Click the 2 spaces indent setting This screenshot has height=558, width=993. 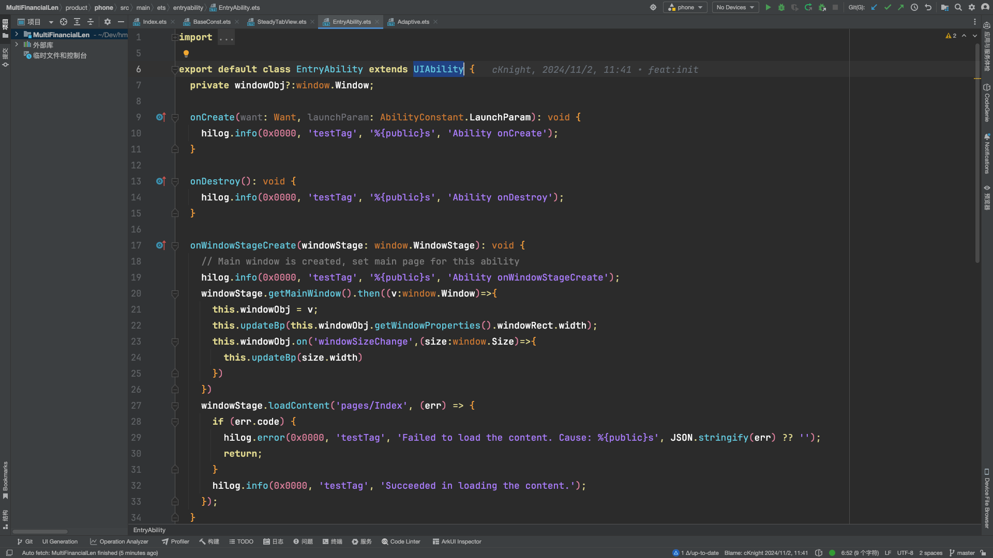(x=930, y=553)
